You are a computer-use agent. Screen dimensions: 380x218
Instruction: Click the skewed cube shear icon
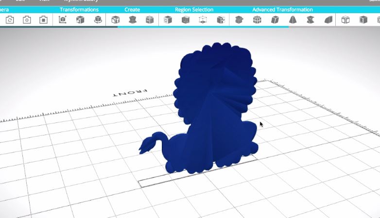275,19
